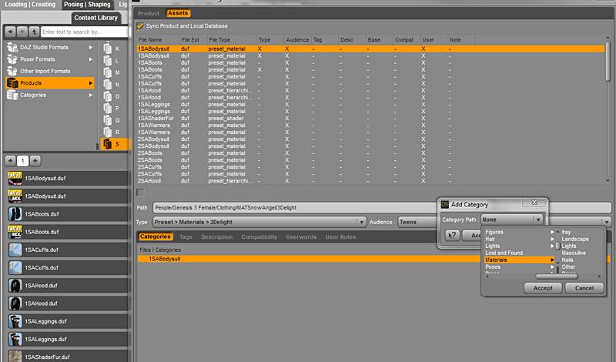Toggle Sync Product and Local Database

click(140, 26)
